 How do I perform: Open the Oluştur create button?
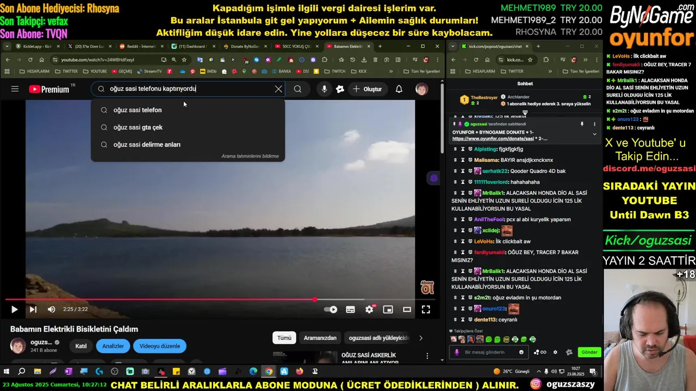coord(367,89)
